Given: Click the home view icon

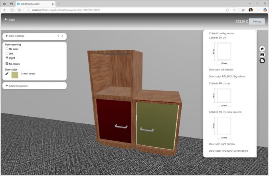Looking at the screenshot, I should point(262,49).
